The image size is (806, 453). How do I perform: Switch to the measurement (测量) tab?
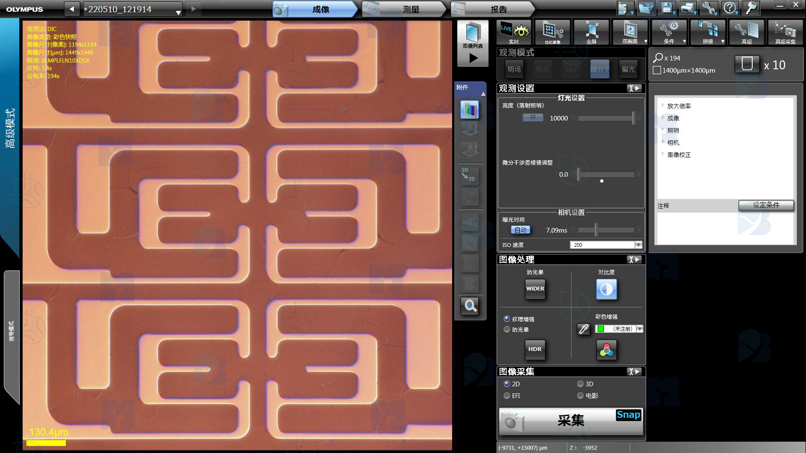[x=410, y=9]
